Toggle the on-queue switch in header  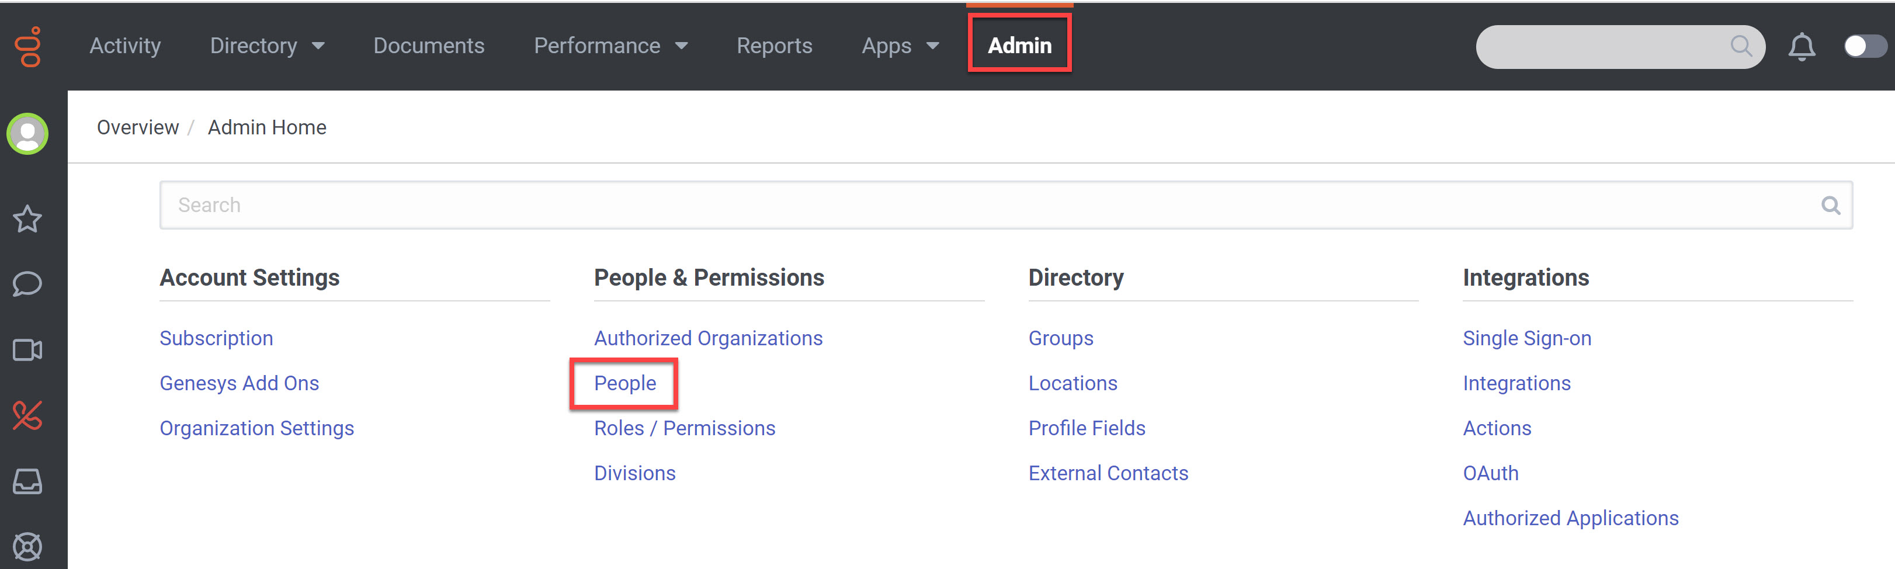[1864, 46]
